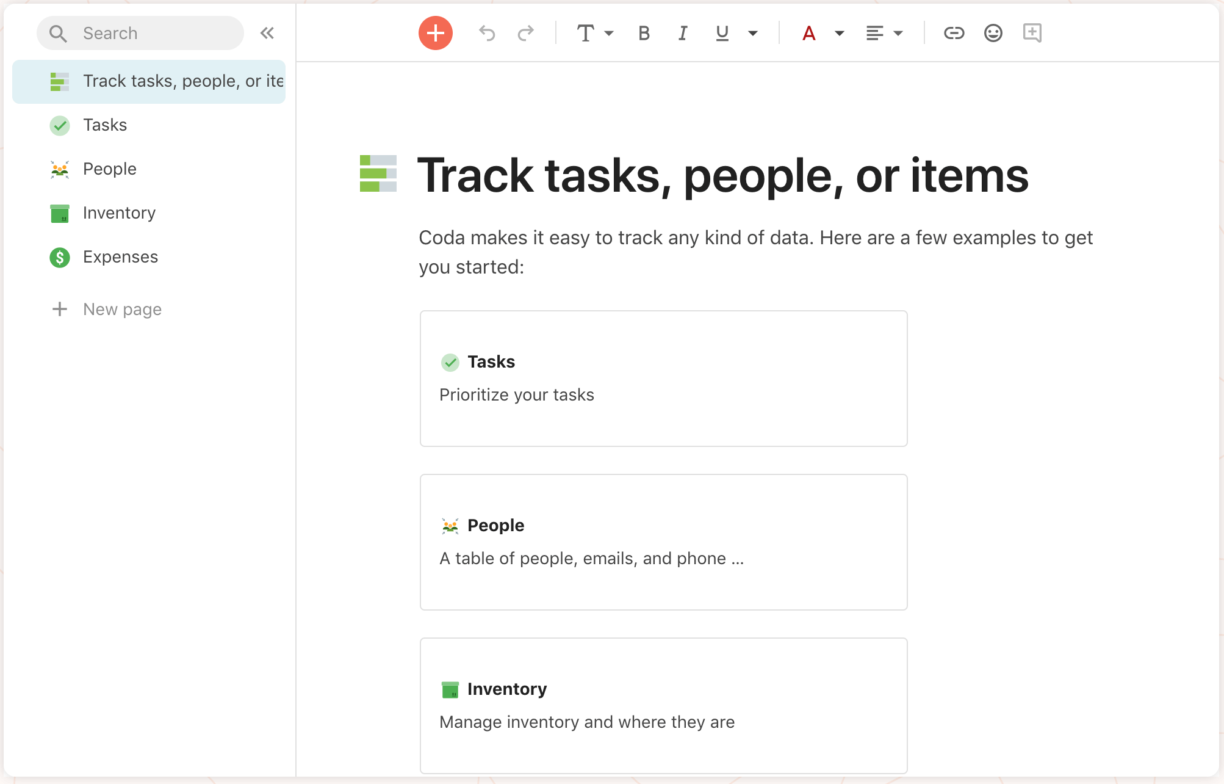Open the insert menu with the plus button
1224x784 pixels.
(x=434, y=33)
